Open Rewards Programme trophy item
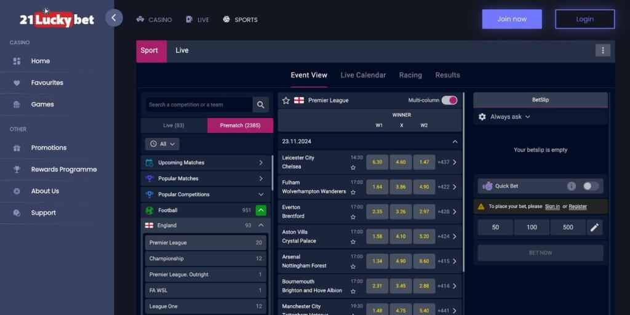The width and height of the screenshot is (630, 315). [x=64, y=170]
